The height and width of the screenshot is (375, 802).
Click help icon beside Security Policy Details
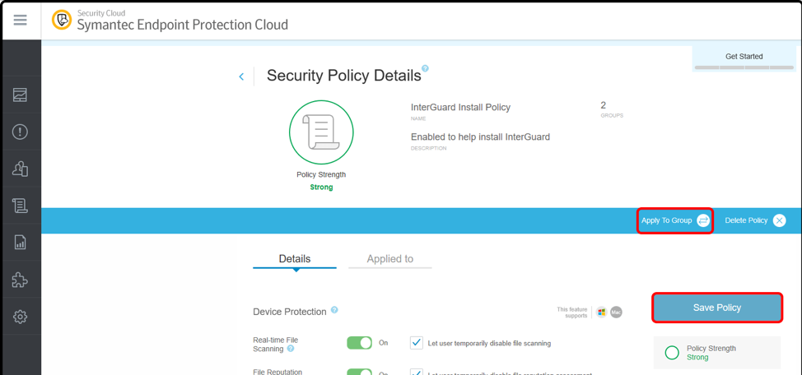pyautogui.click(x=425, y=68)
